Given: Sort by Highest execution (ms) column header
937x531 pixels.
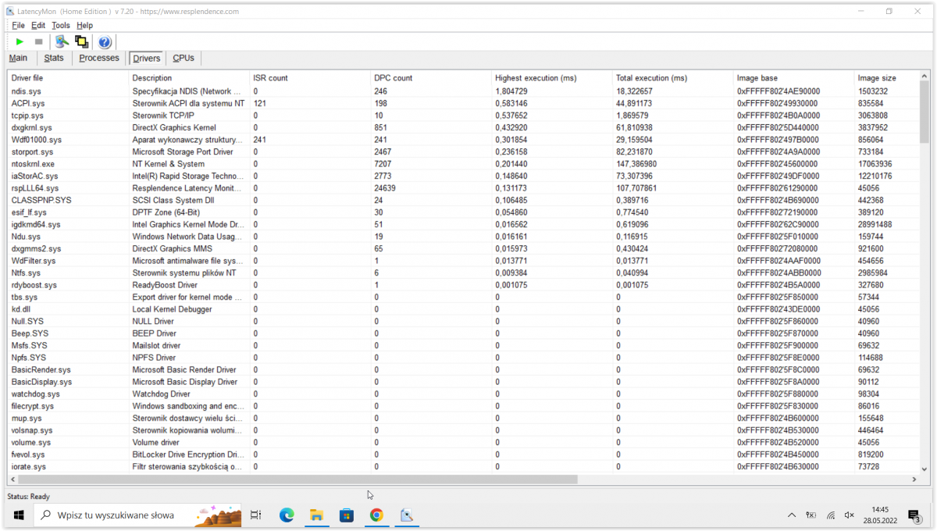Looking at the screenshot, I should click(552, 78).
